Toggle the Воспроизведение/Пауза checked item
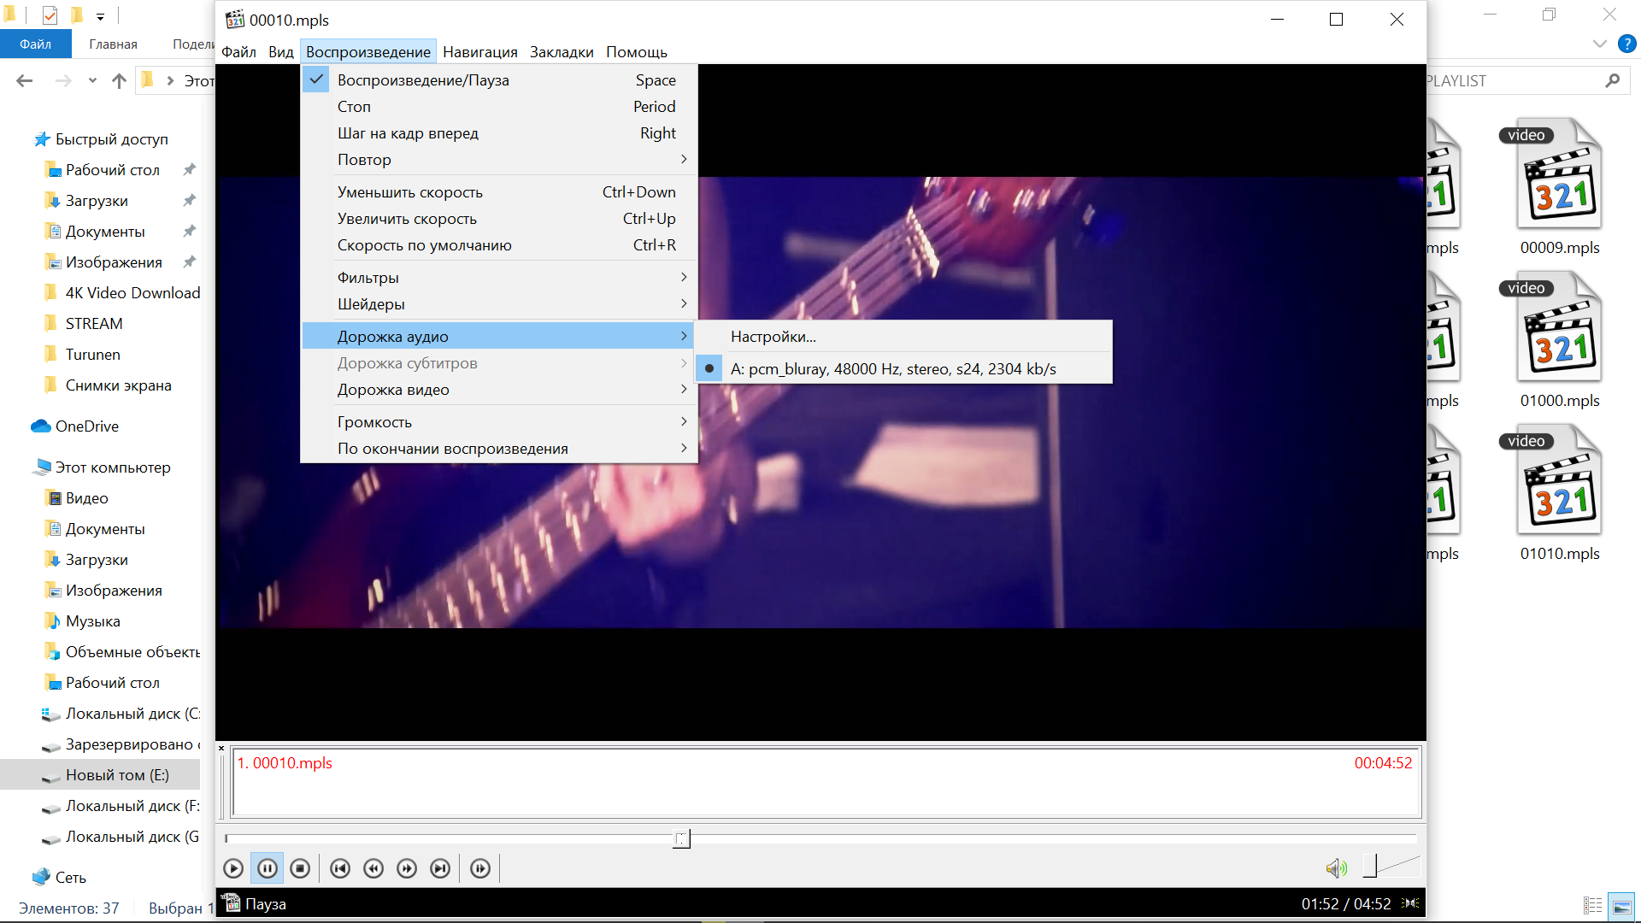The image size is (1641, 923). point(423,80)
